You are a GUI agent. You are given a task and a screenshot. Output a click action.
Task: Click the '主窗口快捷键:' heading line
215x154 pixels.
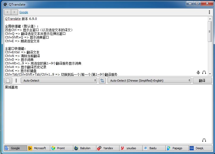pyautogui.click(x=15, y=49)
